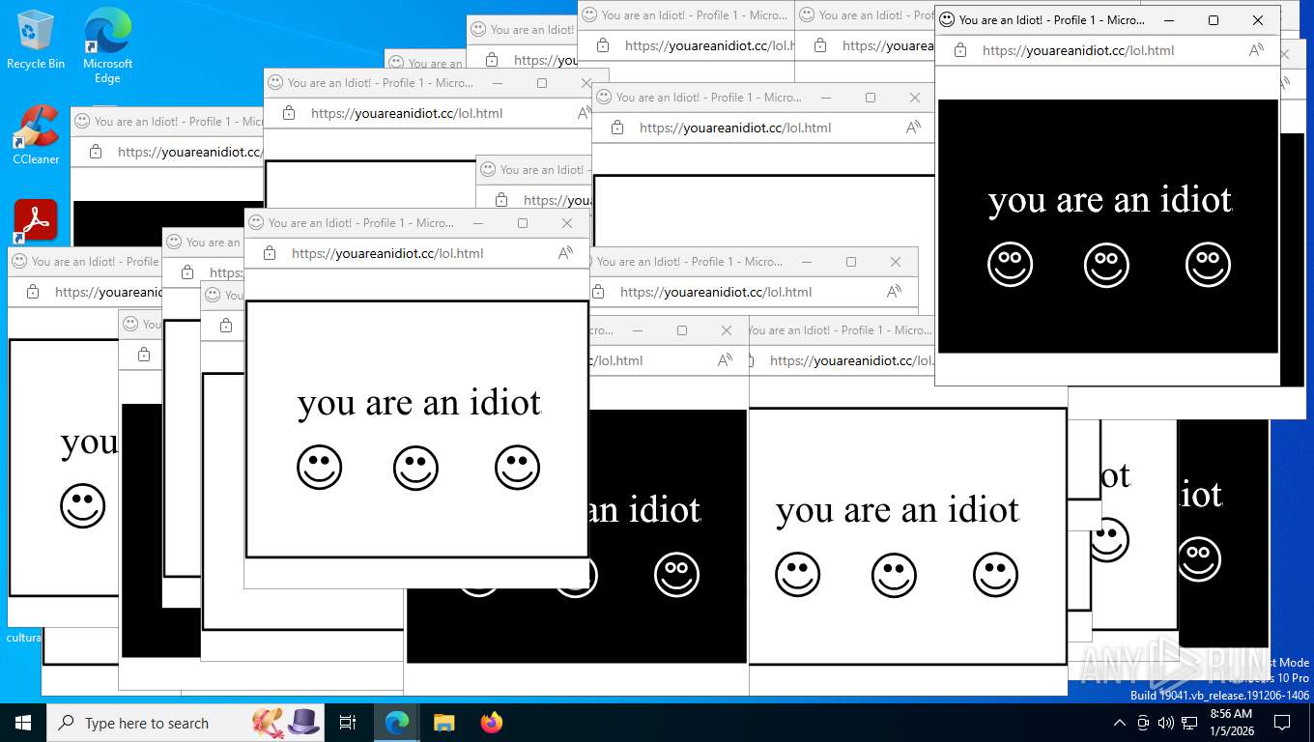Image resolution: width=1314 pixels, height=742 pixels.
Task: Open the notification center icon
Action: click(1282, 723)
